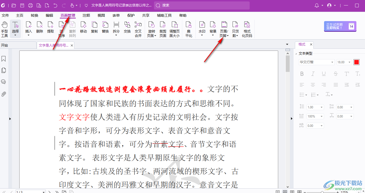This screenshot has width=365, height=193.
Task: Open the line spacing 1.00 dropdown
Action: pos(321,107)
